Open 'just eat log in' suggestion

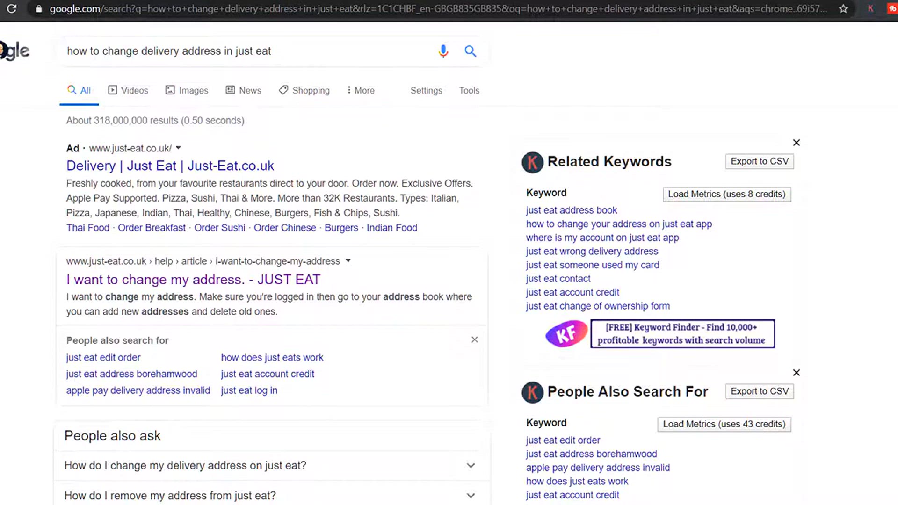[249, 390]
